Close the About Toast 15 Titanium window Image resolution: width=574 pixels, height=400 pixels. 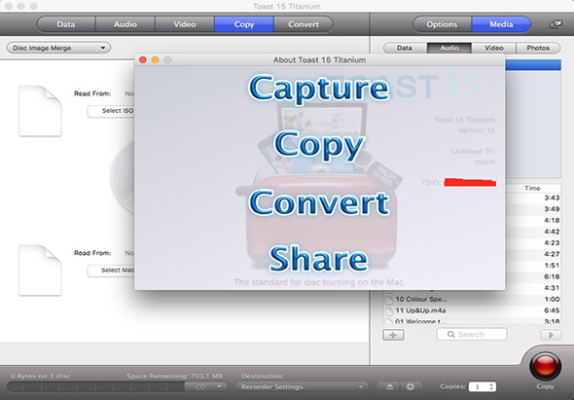143,59
